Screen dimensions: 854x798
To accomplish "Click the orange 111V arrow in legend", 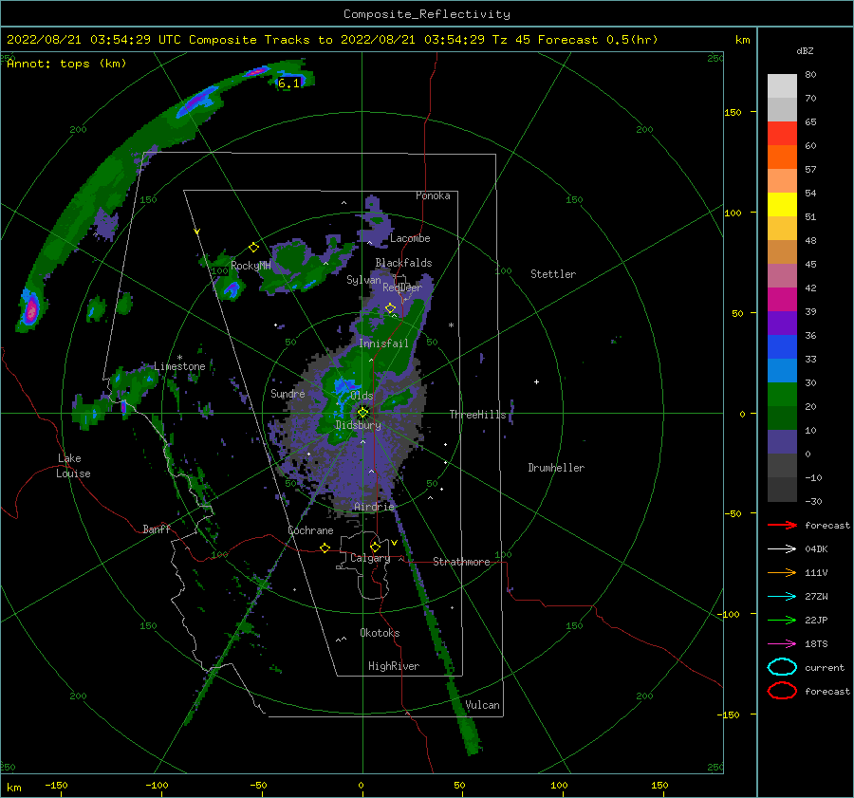I will pyautogui.click(x=782, y=572).
